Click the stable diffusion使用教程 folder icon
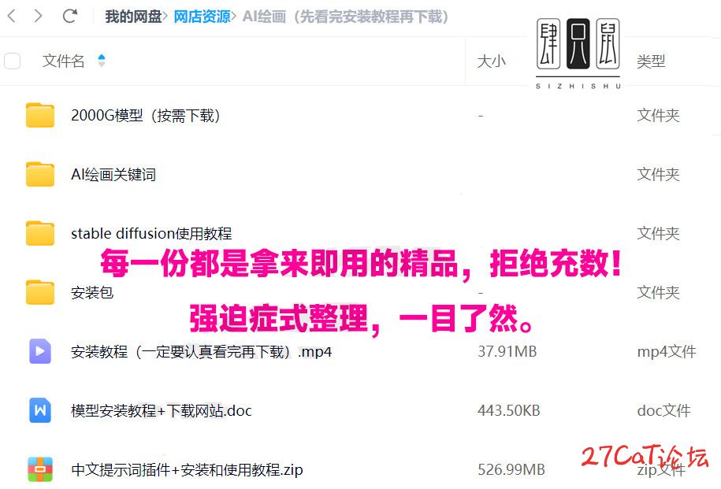721x489 pixels. pos(40,233)
